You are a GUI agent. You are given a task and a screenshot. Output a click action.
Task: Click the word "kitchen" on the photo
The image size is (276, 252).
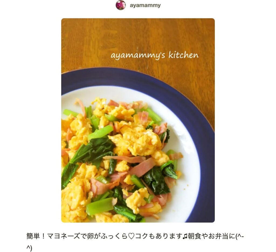click(184, 55)
